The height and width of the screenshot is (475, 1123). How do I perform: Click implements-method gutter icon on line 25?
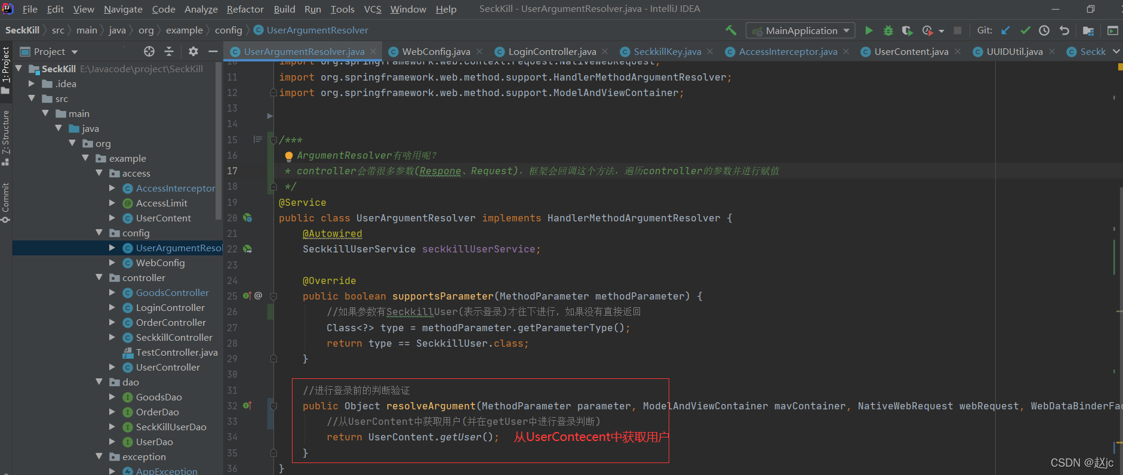pyautogui.click(x=247, y=296)
